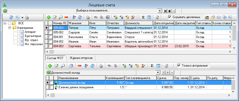Toggle the Скрывать уволенных checkbox
Screen dimensions: 239x101
click(170, 17)
